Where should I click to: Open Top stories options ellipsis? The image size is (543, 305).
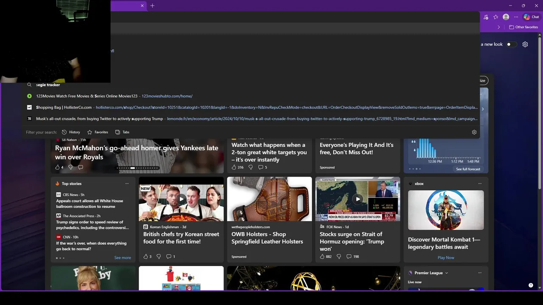point(127,184)
